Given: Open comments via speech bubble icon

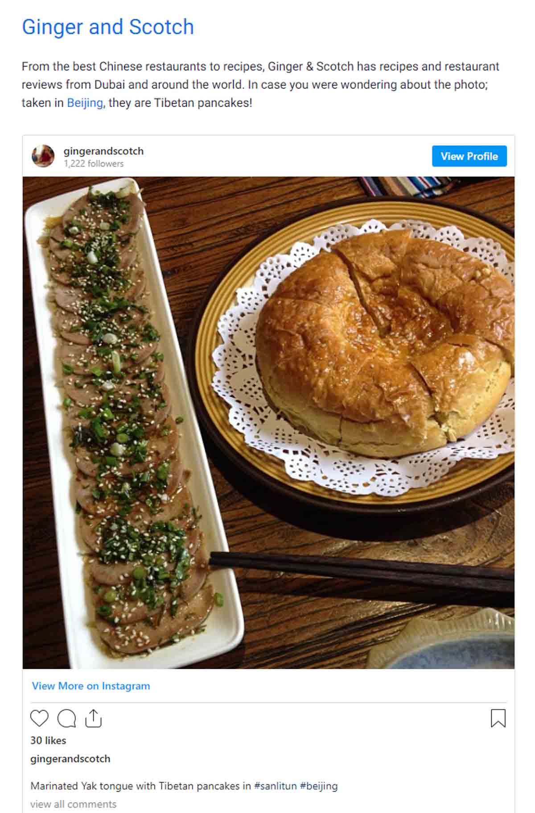Looking at the screenshot, I should click(66, 718).
